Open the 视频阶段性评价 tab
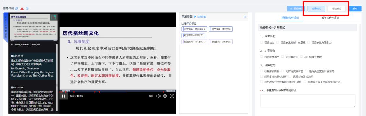Screen dimensions: 366x116 [x=290, y=18]
